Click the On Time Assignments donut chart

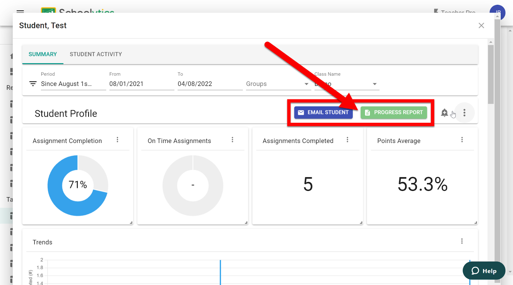point(193,185)
